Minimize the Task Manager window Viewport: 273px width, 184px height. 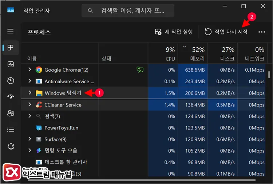(x=225, y=6)
